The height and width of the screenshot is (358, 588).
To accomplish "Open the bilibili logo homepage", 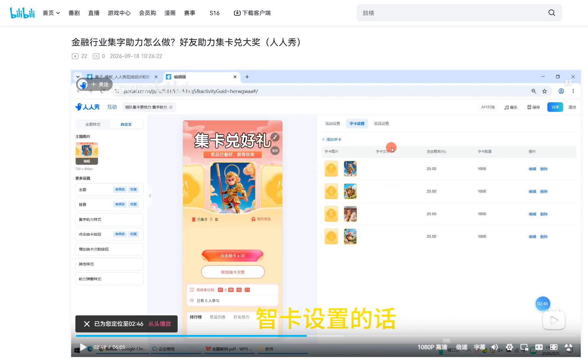I will point(22,13).
